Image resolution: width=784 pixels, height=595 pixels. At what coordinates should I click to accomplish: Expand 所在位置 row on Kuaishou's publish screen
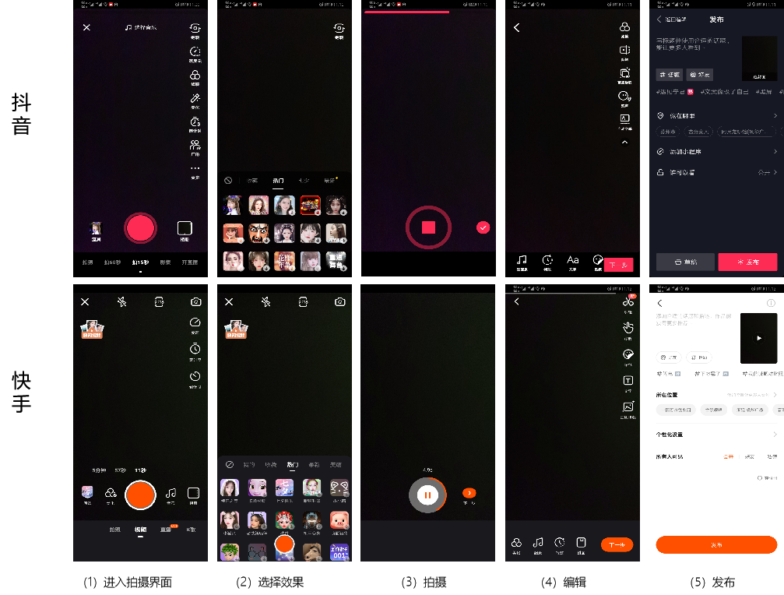[716, 395]
